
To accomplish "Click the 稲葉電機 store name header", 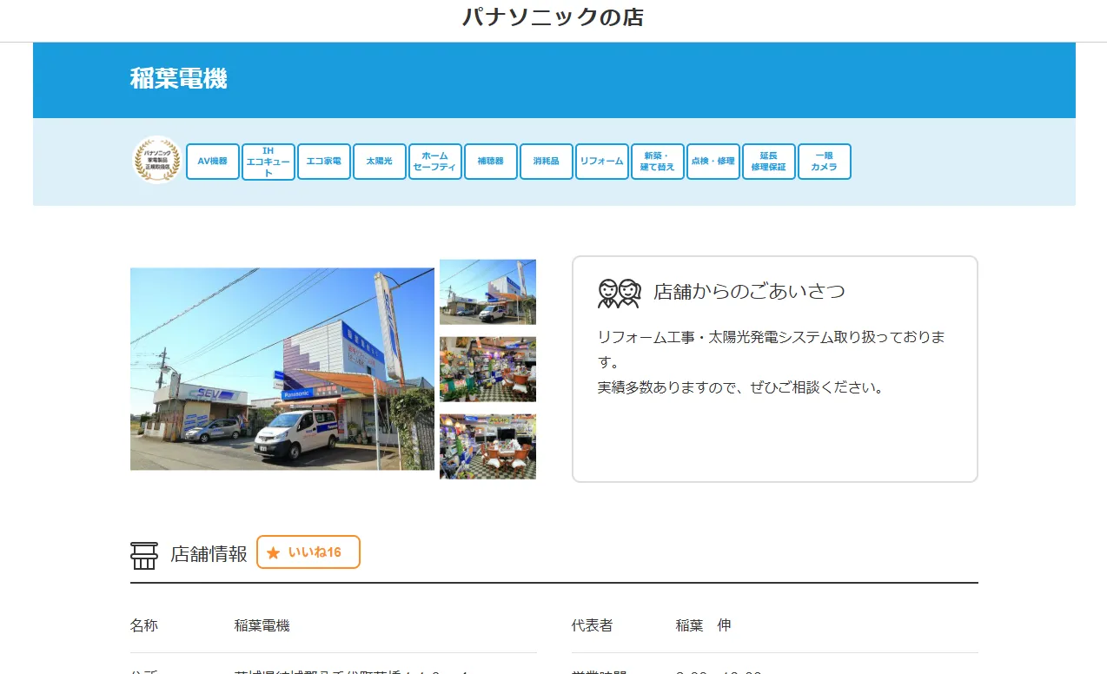I will click(x=179, y=79).
